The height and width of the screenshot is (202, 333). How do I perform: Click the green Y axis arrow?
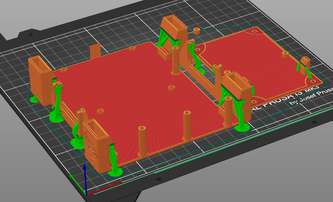78,184
